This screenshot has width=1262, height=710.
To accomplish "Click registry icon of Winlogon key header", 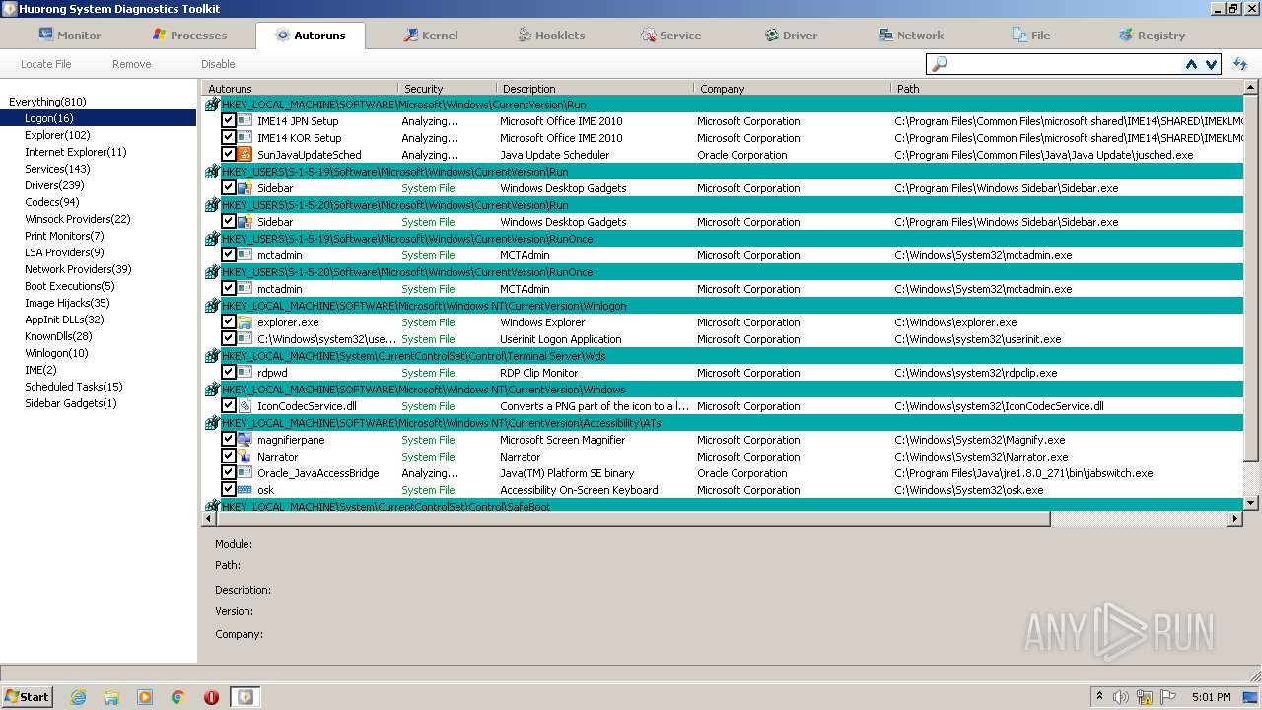I will [211, 306].
